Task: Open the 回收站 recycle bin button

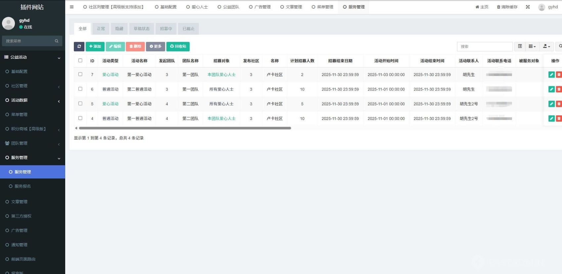Action: coord(178,46)
